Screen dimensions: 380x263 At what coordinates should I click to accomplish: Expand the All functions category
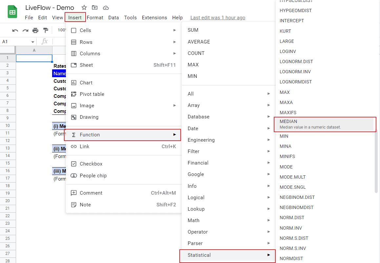(x=229, y=94)
